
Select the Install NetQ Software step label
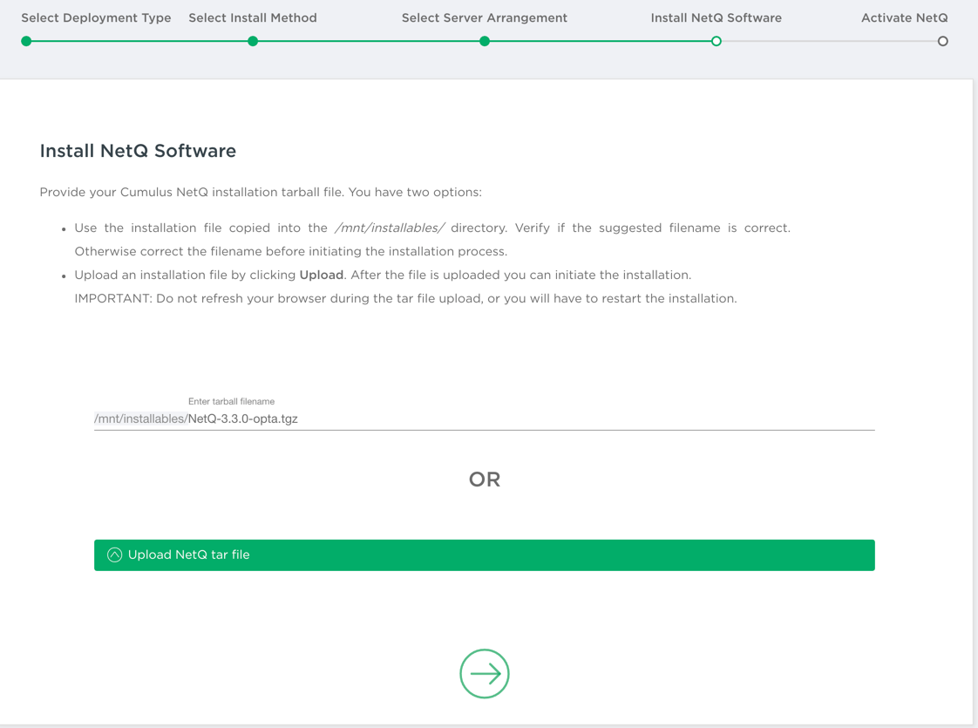click(x=717, y=18)
